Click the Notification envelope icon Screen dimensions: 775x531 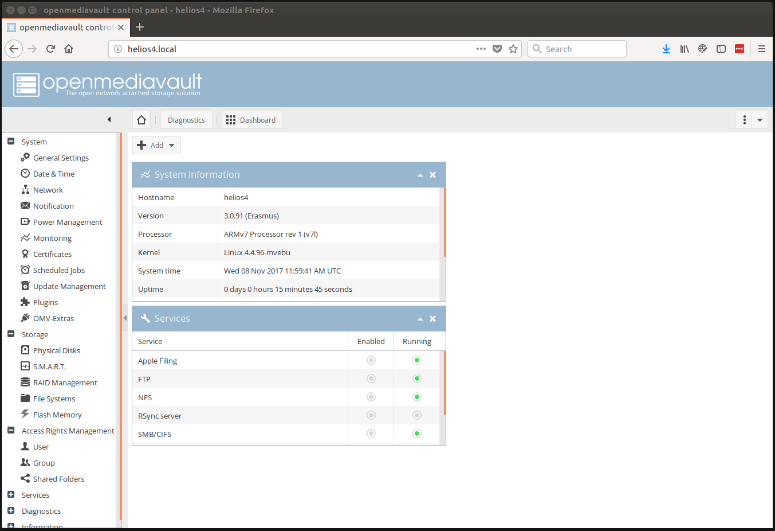(x=25, y=205)
